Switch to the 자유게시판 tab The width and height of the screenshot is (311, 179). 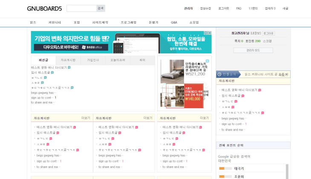(68, 60)
